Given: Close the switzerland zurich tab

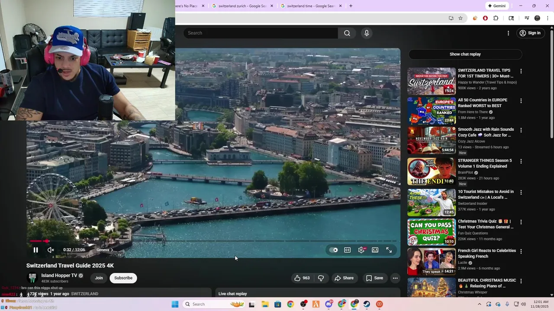Looking at the screenshot, I should tap(272, 6).
